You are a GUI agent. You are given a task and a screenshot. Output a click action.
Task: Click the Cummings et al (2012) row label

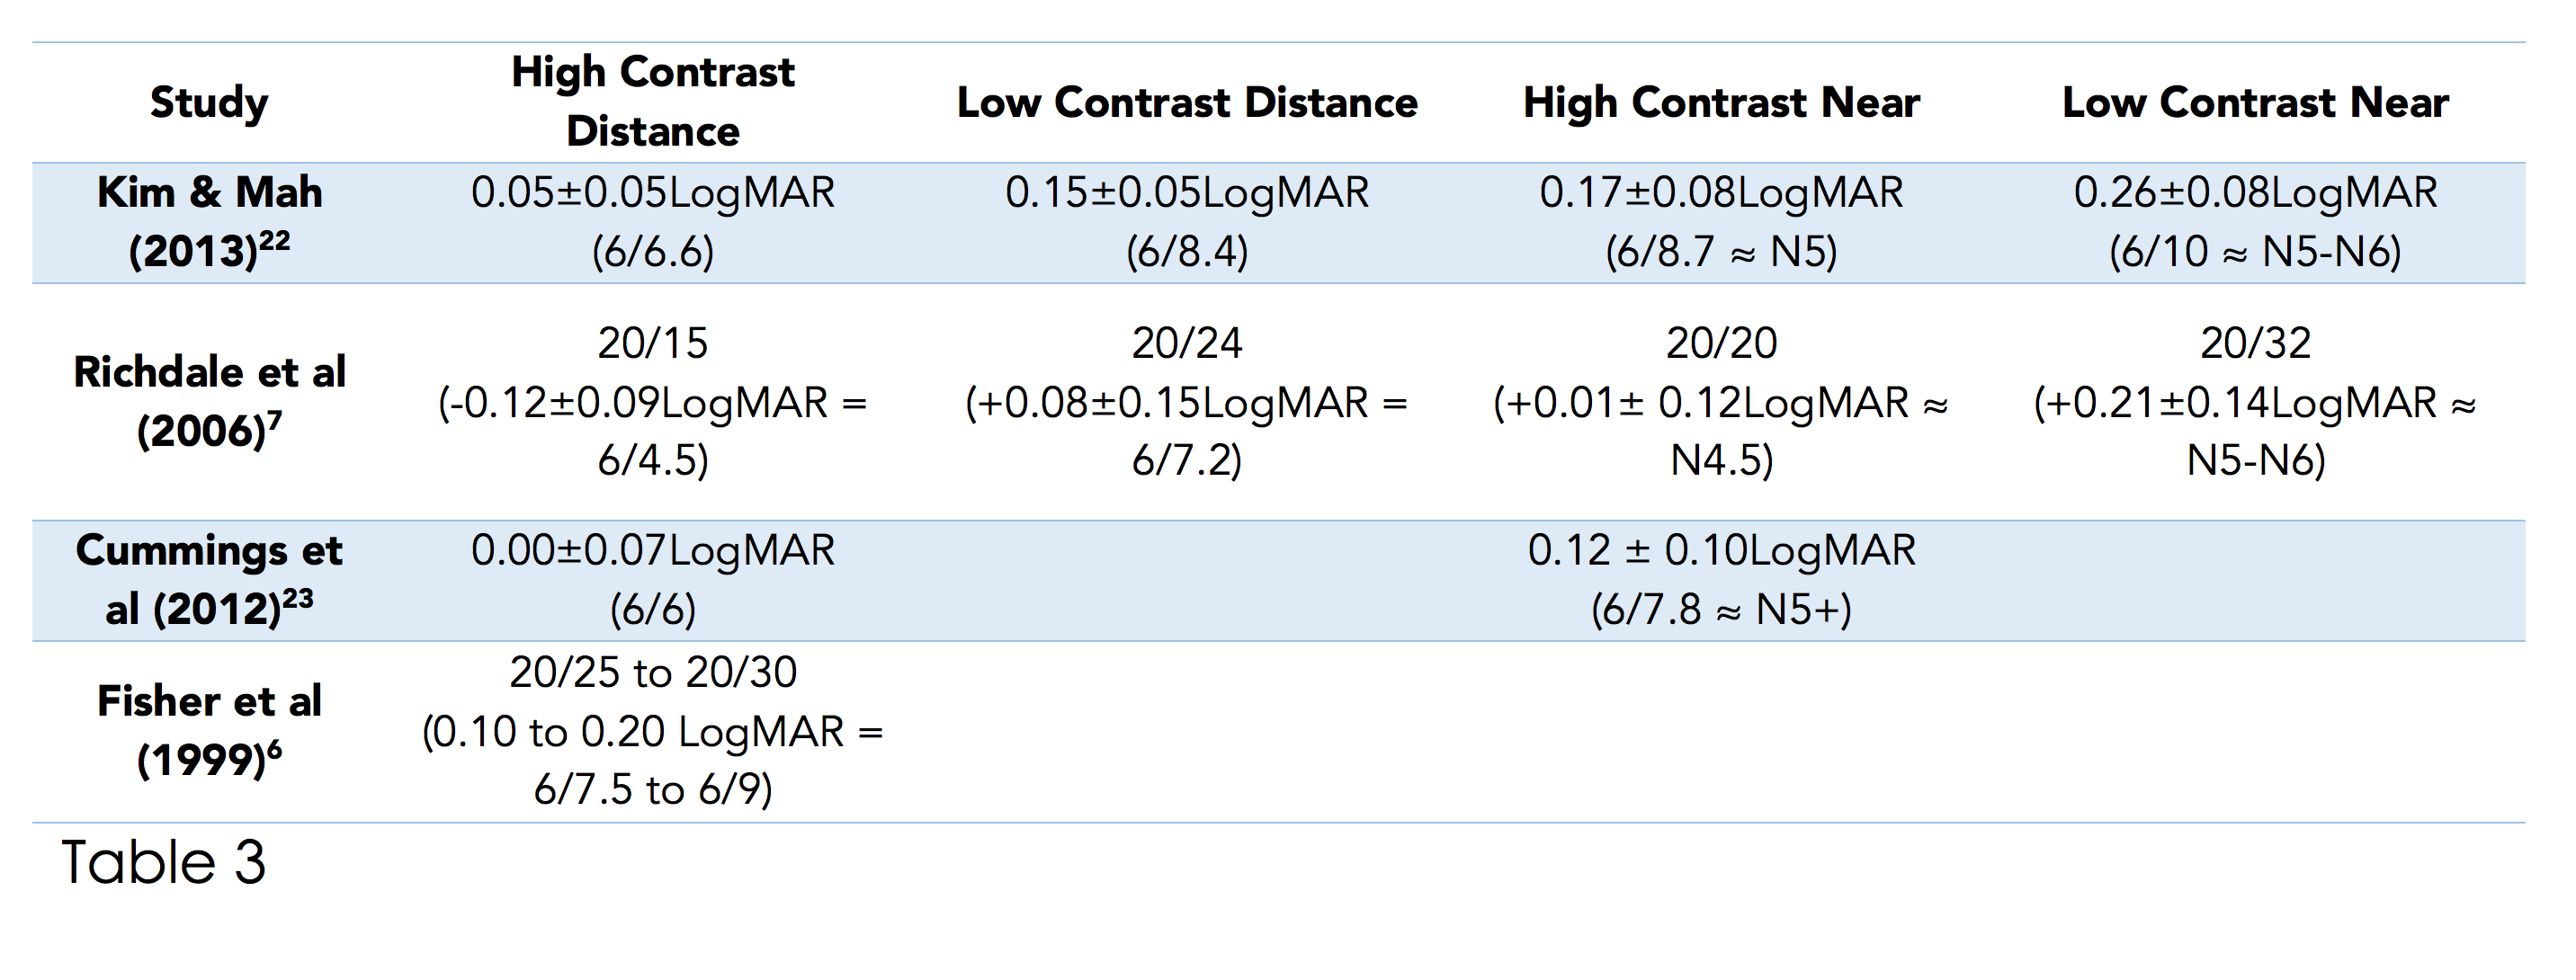point(209,579)
